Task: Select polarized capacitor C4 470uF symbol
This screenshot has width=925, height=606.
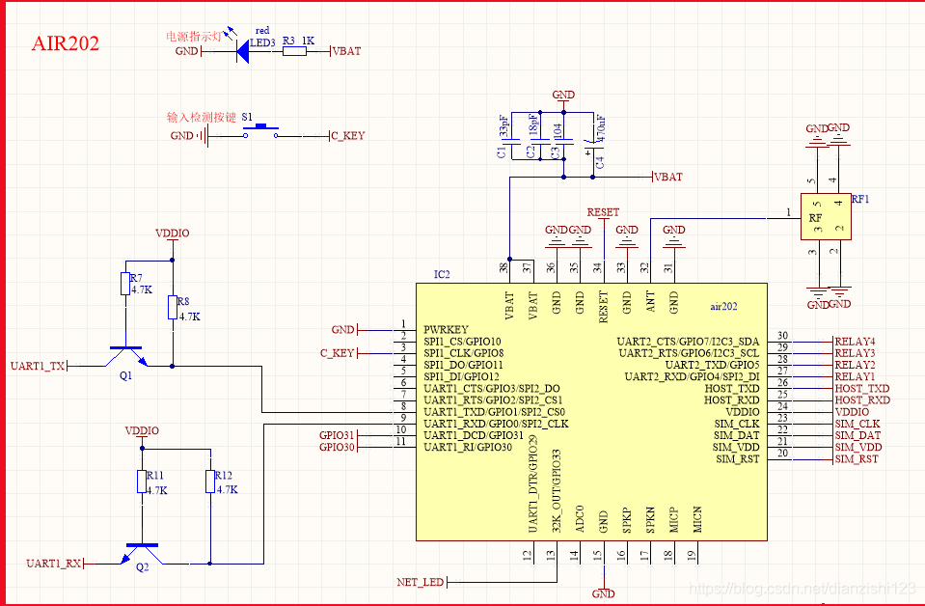Action: pos(592,144)
